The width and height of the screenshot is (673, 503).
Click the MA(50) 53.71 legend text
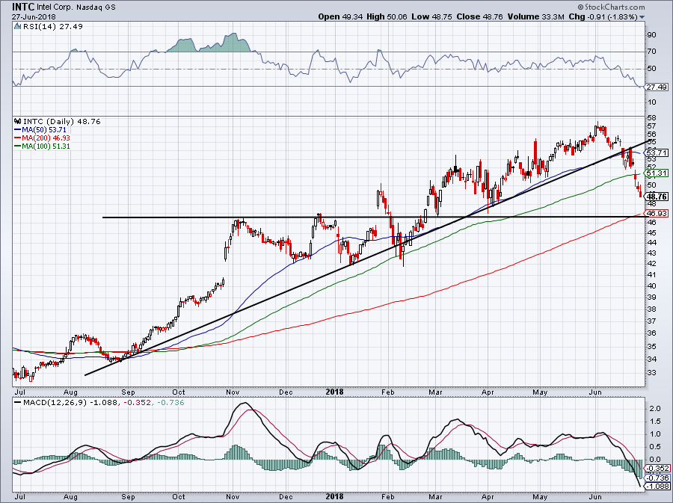[44, 129]
